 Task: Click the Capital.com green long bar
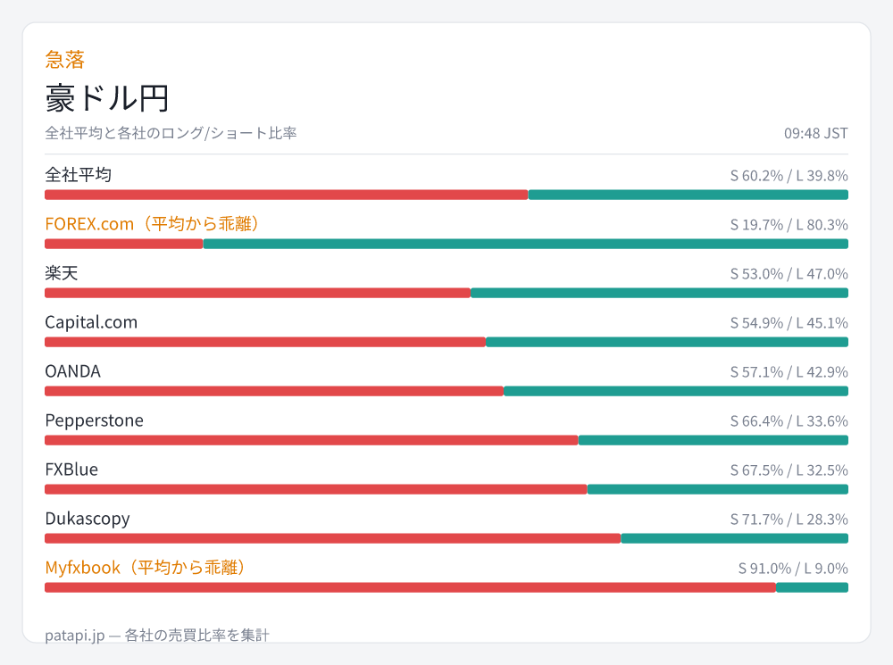pyautogui.click(x=667, y=342)
